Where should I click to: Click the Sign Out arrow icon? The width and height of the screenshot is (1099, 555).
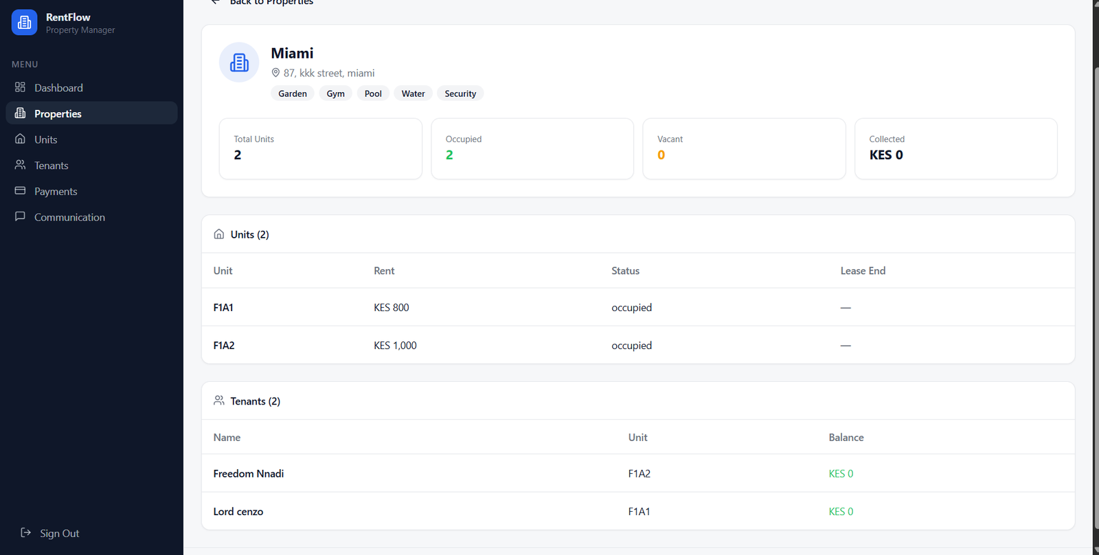coord(25,532)
